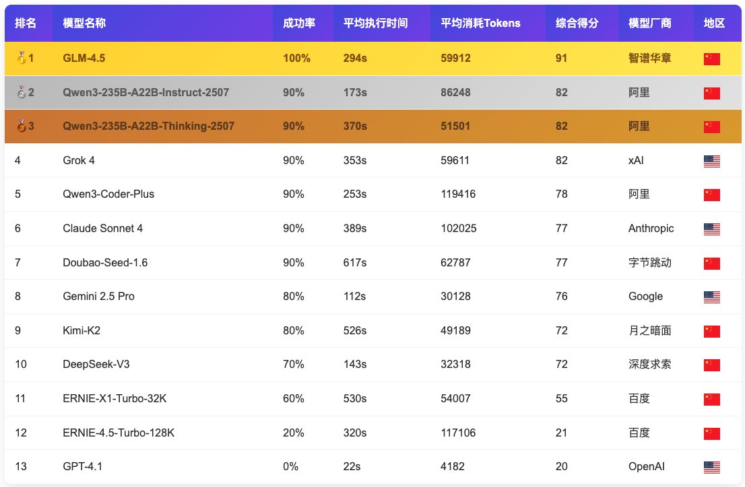745x487 pixels.
Task: Select the GPT-4.1 model name
Action: (x=82, y=466)
